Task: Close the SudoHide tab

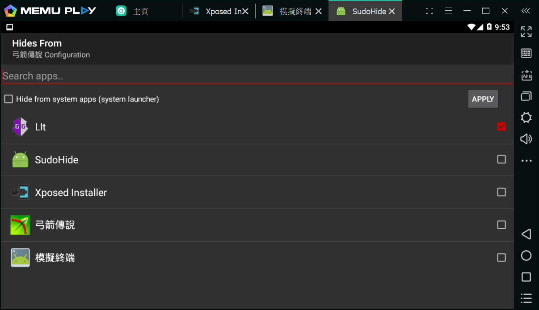Action: tap(392, 12)
